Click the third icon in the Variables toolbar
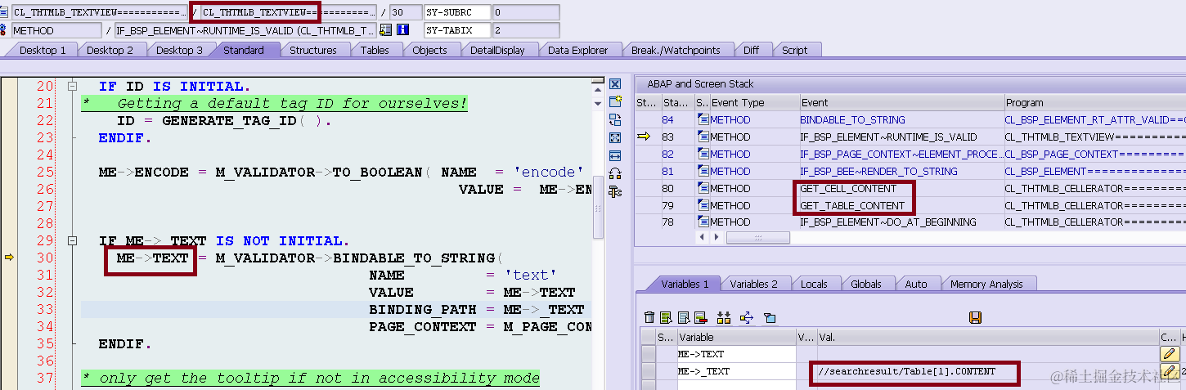Image resolution: width=1186 pixels, height=390 pixels. [682, 317]
